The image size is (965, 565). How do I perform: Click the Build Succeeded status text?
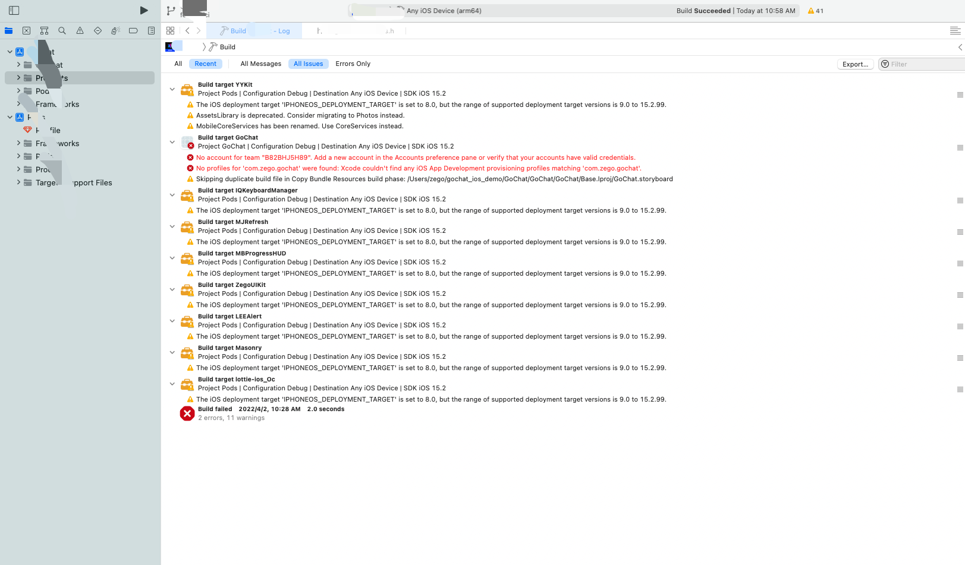tap(703, 11)
